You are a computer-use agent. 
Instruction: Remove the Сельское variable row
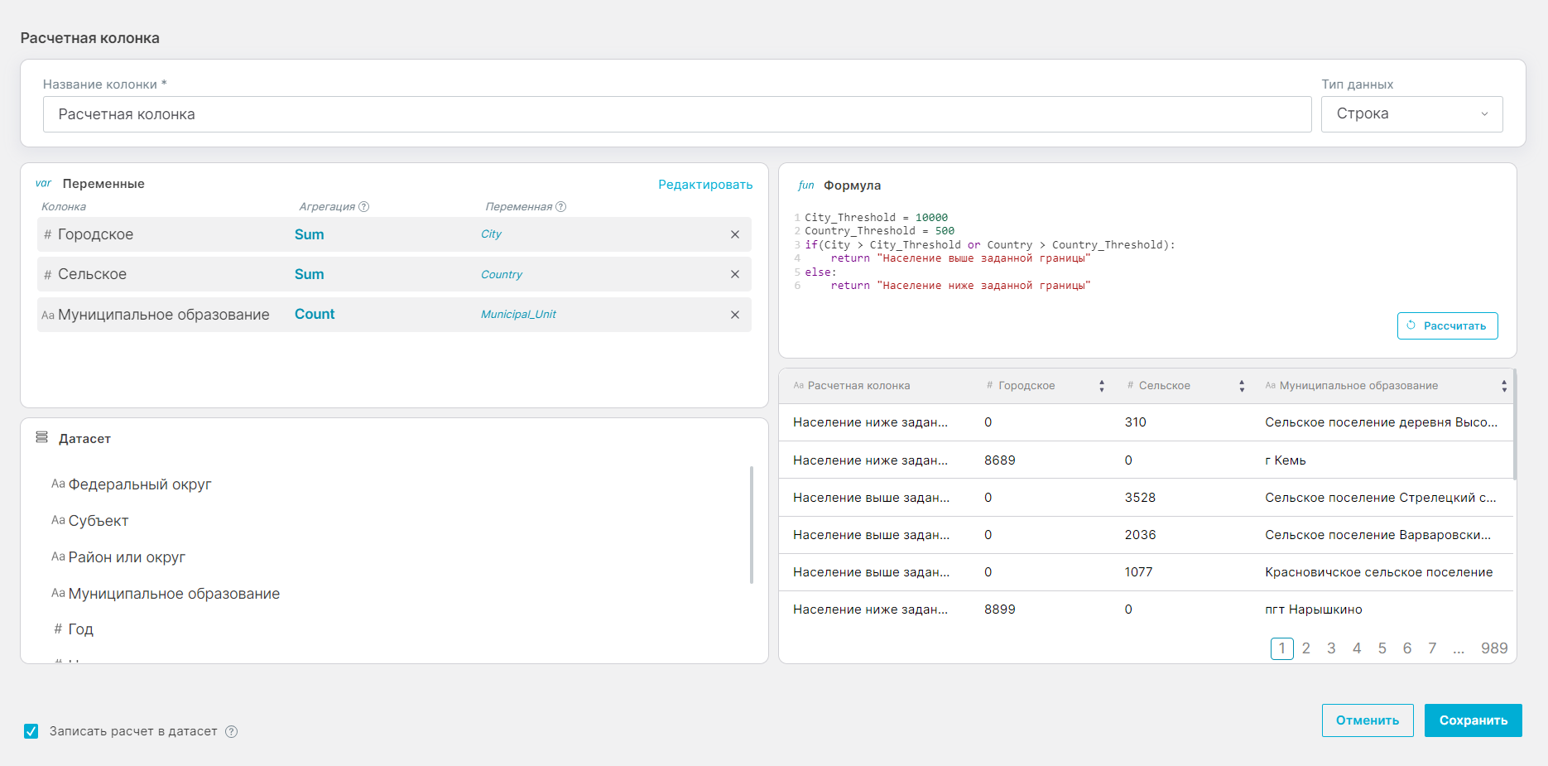pos(734,274)
